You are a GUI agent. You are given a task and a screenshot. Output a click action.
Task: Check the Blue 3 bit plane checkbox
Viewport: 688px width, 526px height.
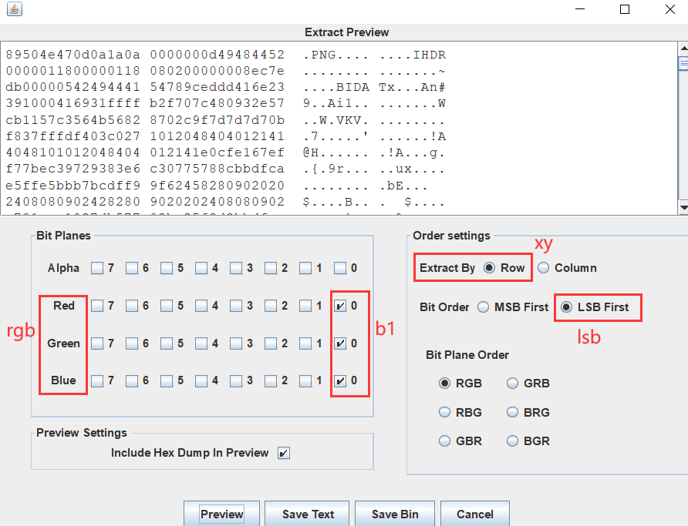click(x=235, y=380)
